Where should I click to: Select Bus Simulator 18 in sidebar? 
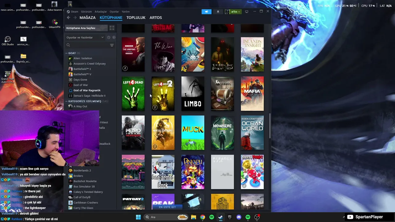84,187
